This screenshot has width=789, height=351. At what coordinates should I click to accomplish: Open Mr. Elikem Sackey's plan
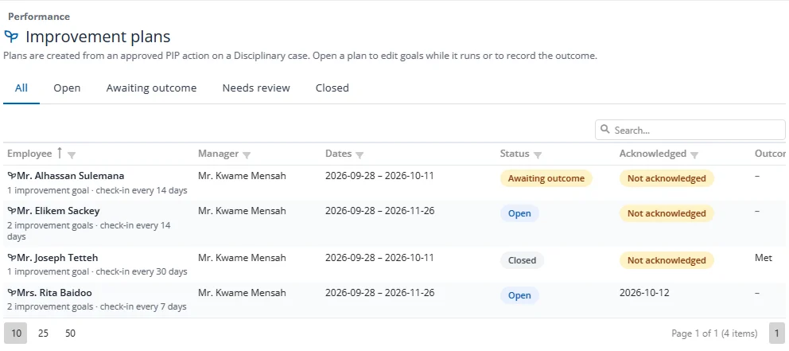click(58, 211)
